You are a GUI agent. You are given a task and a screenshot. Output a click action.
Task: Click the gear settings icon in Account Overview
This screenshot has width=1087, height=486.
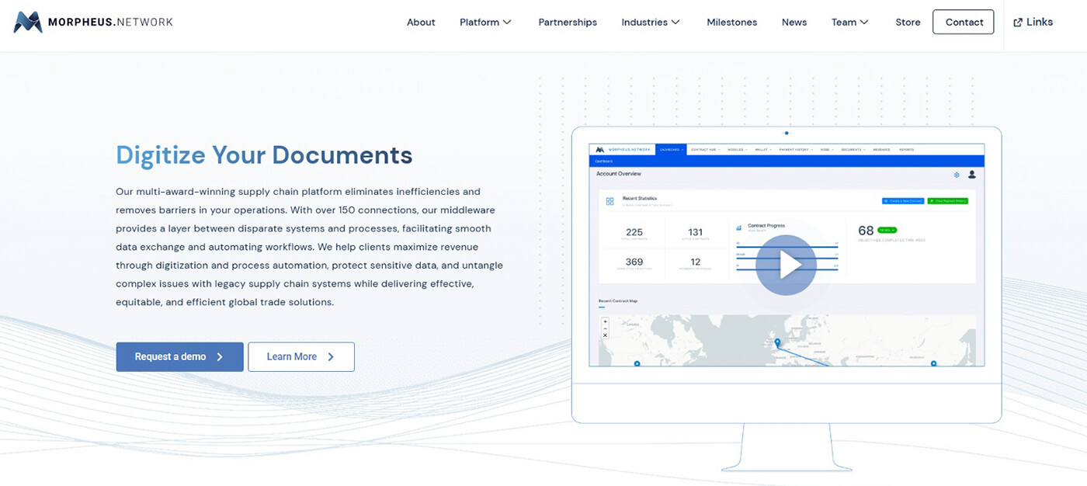(x=957, y=175)
